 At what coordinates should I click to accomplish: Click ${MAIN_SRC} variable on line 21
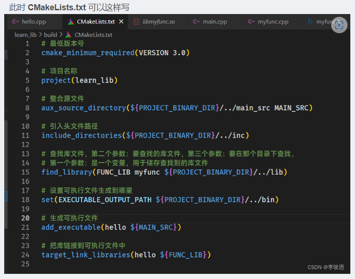(153, 228)
